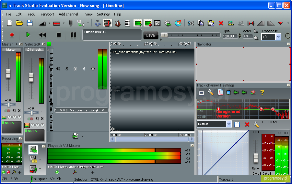Click the import audio file icon below track
Viewport: 292px width, 184px height.
(76, 136)
